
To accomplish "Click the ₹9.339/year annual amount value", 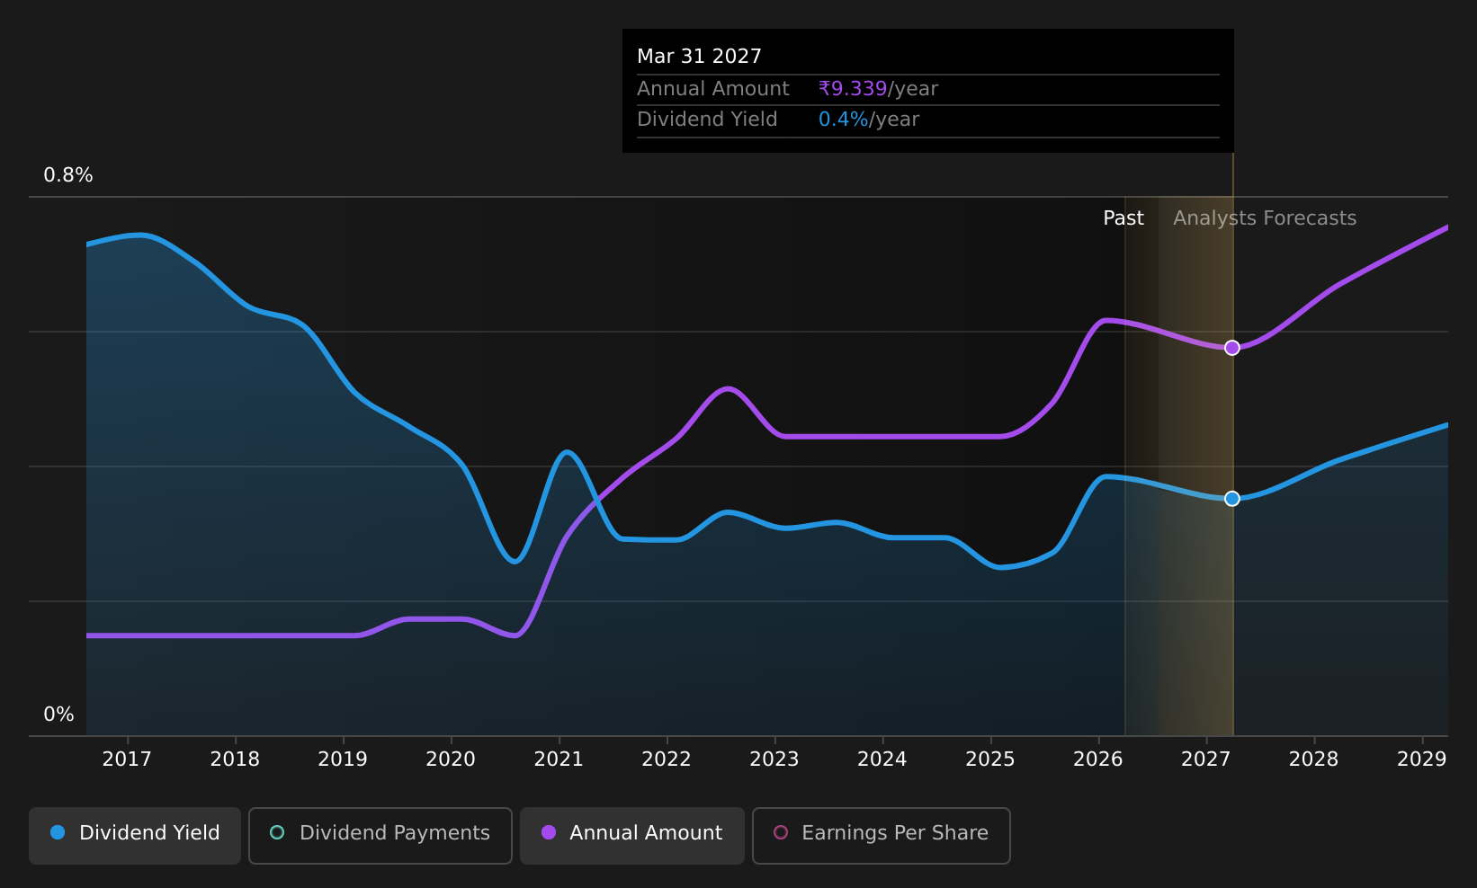I will click(878, 89).
